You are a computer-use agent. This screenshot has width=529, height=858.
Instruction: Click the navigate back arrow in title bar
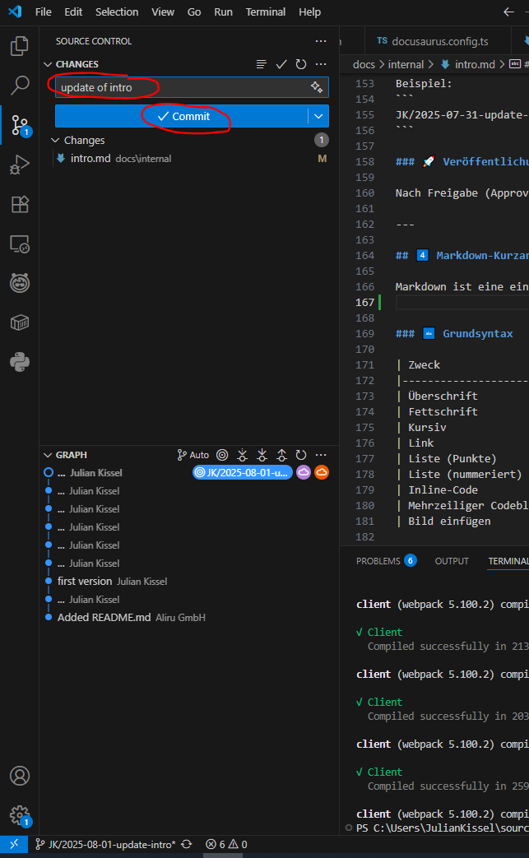[508, 12]
